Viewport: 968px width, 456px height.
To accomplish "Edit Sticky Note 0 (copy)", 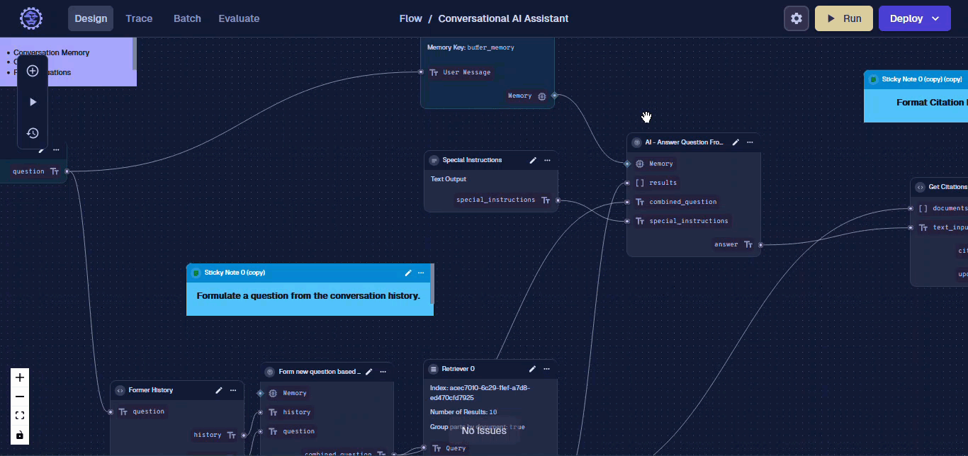I will pyautogui.click(x=408, y=273).
